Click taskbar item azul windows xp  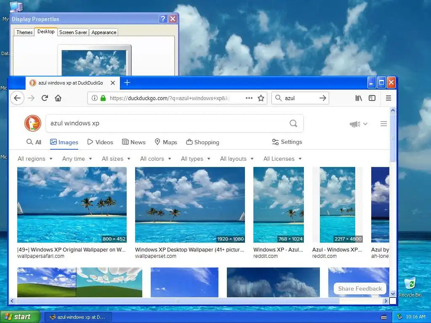point(78,317)
